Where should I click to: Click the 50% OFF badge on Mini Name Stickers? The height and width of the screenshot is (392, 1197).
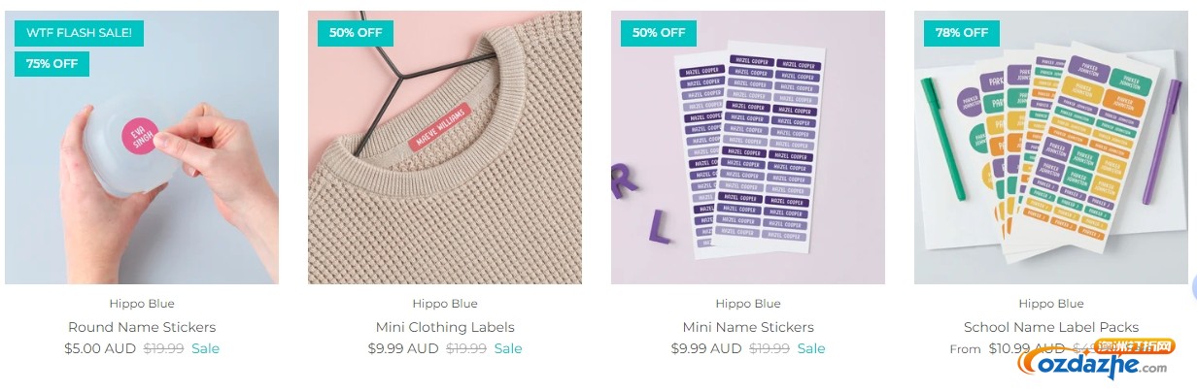tap(659, 33)
